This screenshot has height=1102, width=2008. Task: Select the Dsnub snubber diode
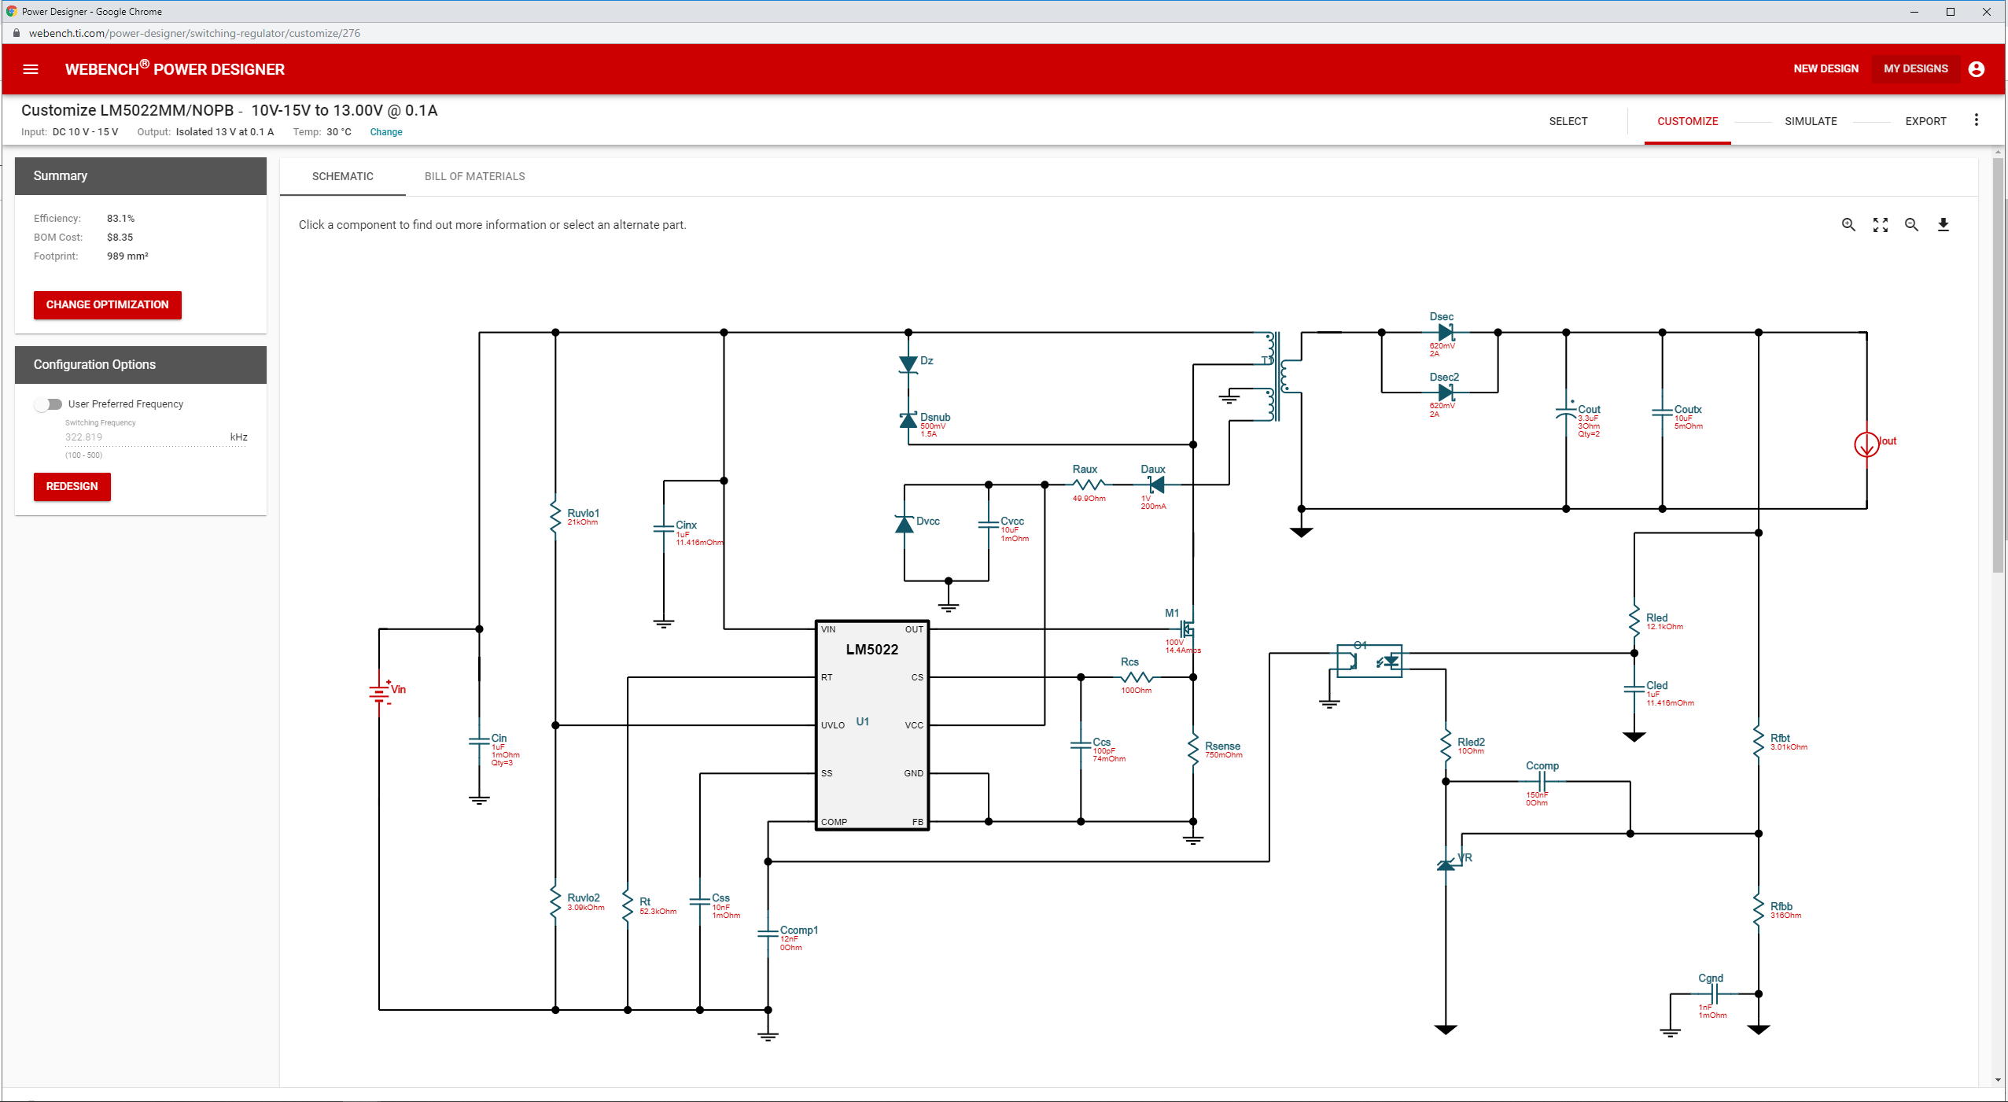tap(909, 420)
